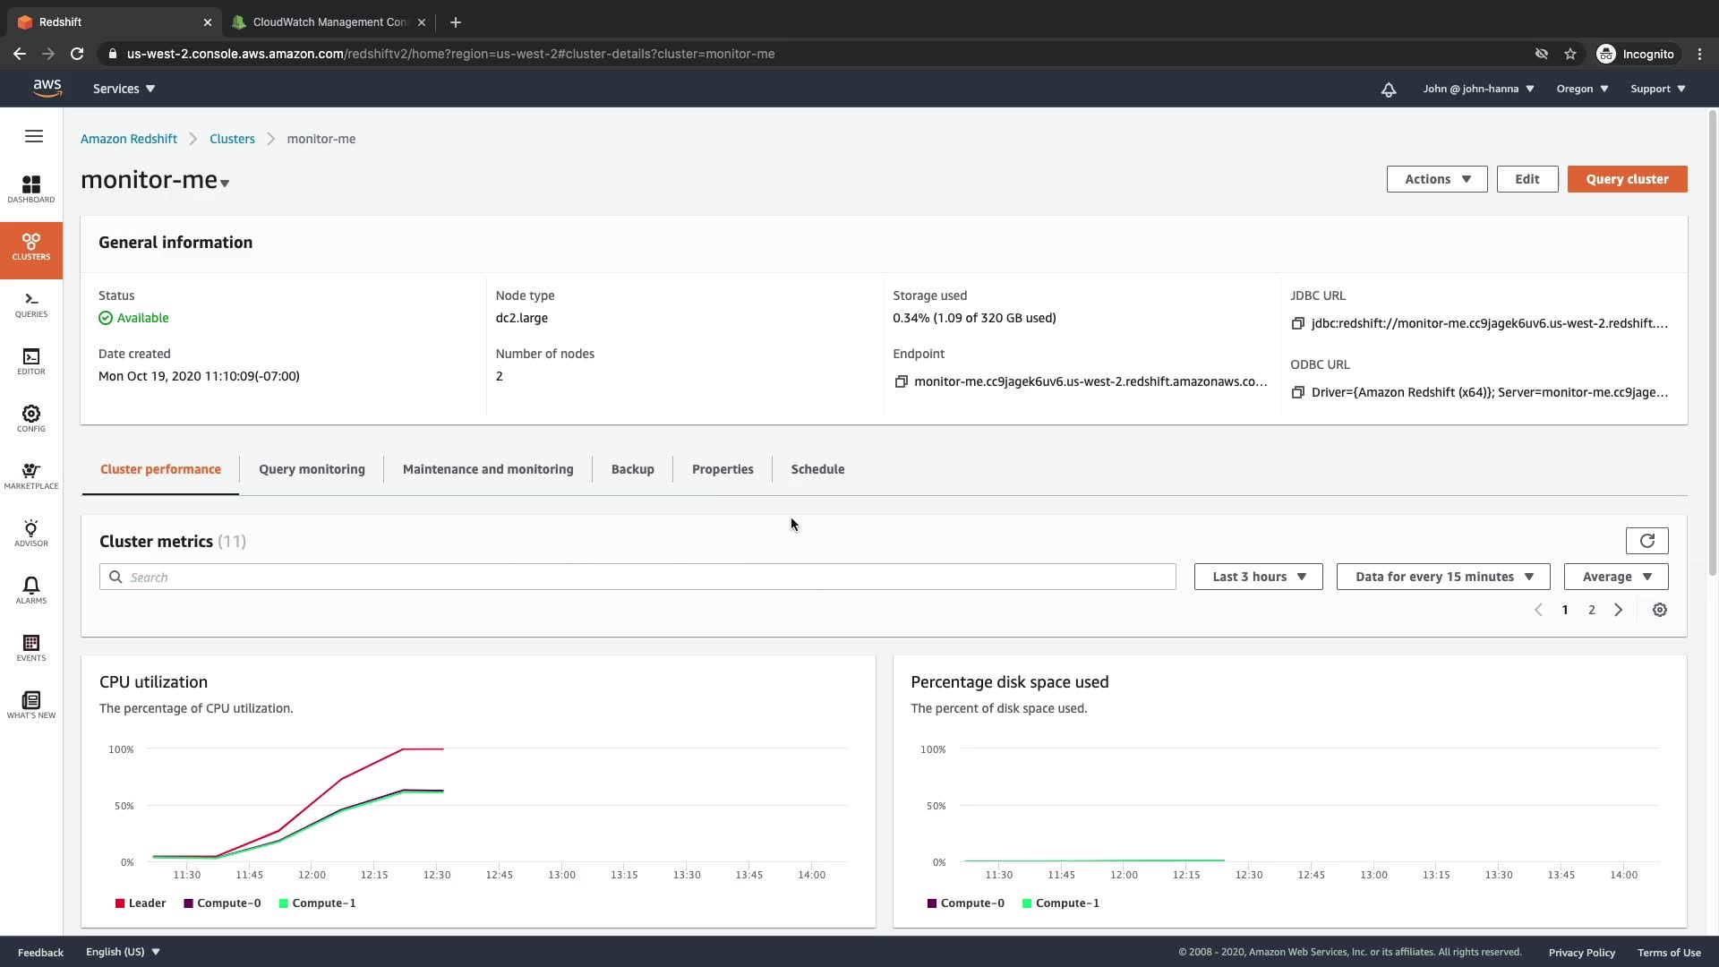Click the Query cluster button
Screen dimensions: 1719x967
click(1627, 179)
